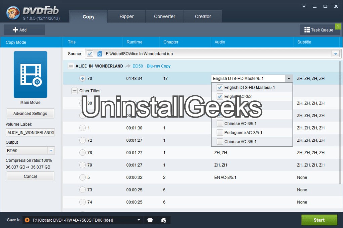
Task: Switch to the Ripper tab
Action: (126, 16)
